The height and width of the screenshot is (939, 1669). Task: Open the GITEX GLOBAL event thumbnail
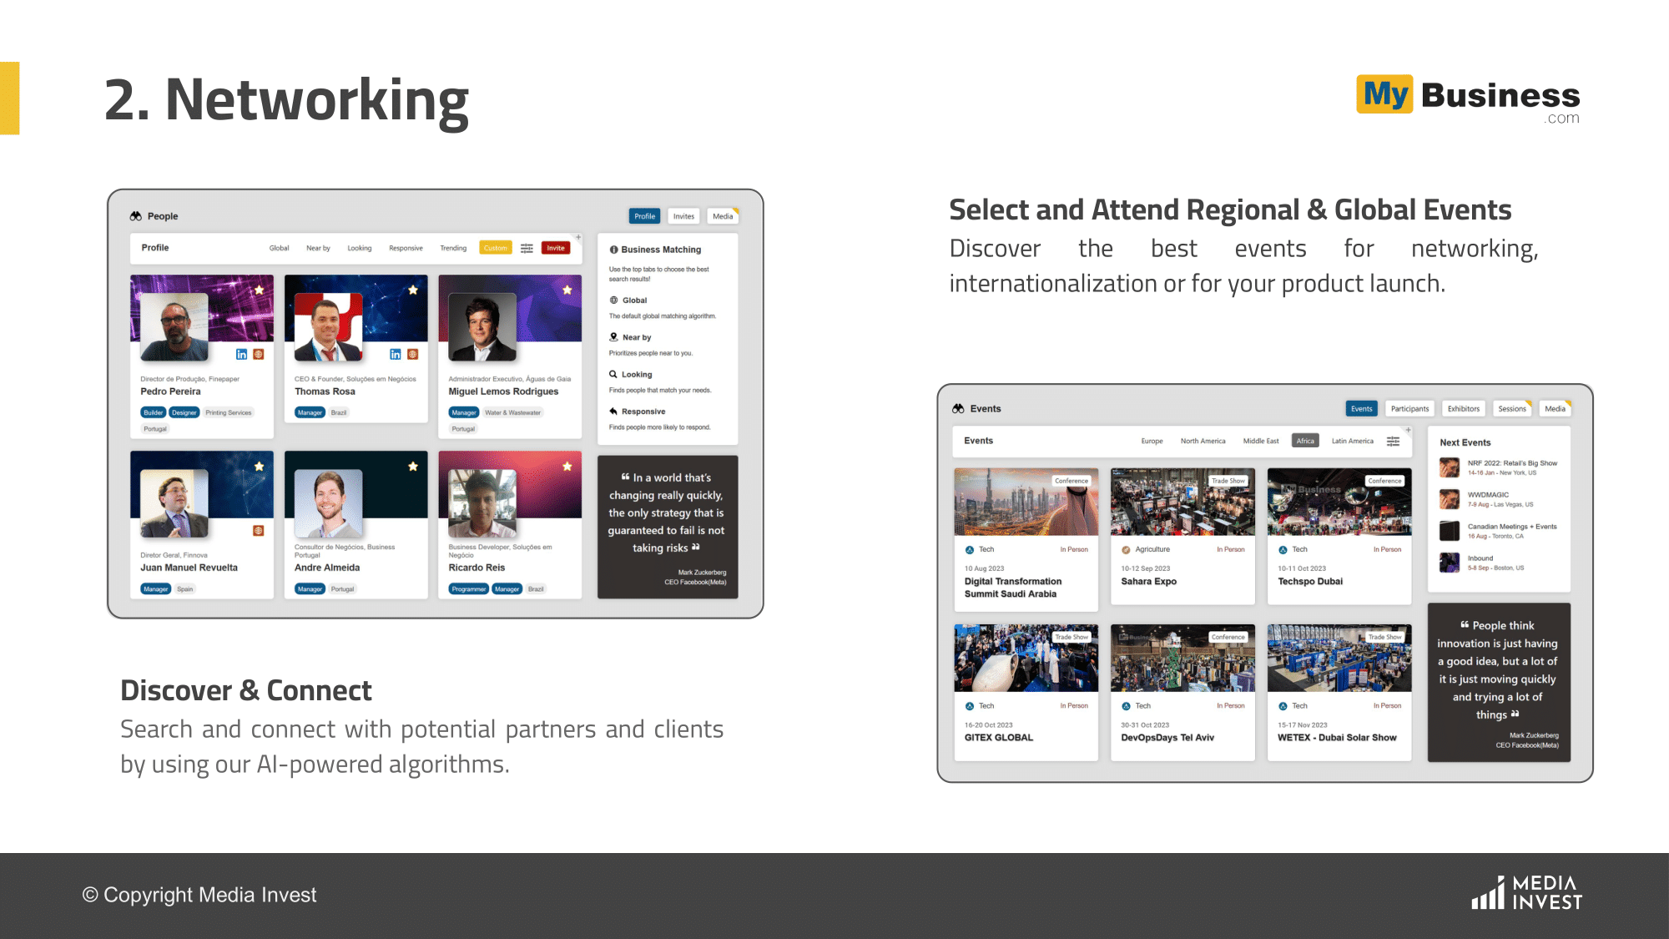pos(1026,659)
